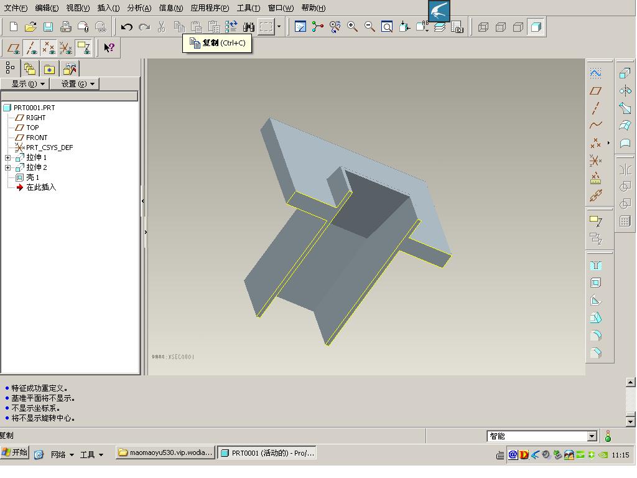Open the Layers icon in toolbar

pyautogui.click(x=440, y=27)
